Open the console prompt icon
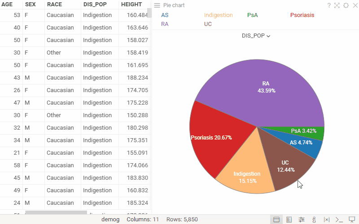Screen dimensions: 359x224 [339, 220]
